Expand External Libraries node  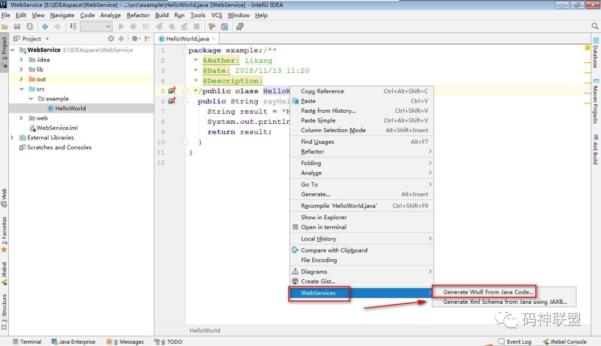pos(12,137)
